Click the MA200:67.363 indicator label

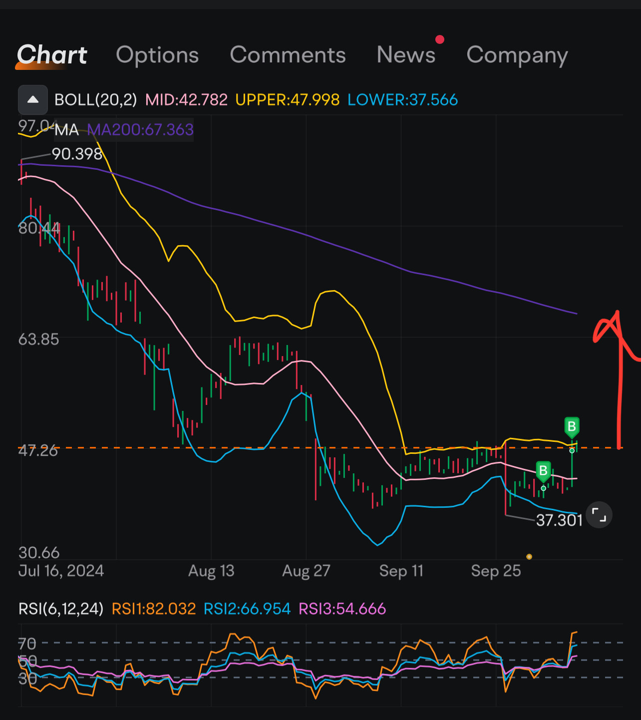(140, 130)
